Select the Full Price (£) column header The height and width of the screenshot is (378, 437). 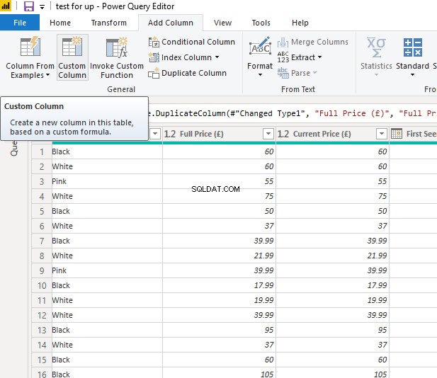click(x=220, y=134)
